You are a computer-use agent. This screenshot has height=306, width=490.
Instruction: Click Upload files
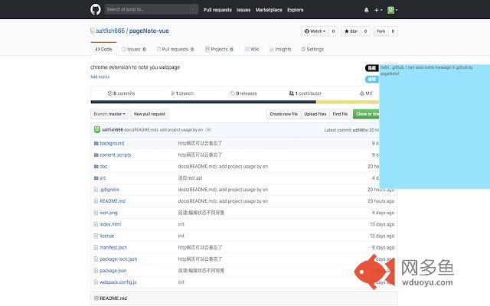click(x=315, y=114)
